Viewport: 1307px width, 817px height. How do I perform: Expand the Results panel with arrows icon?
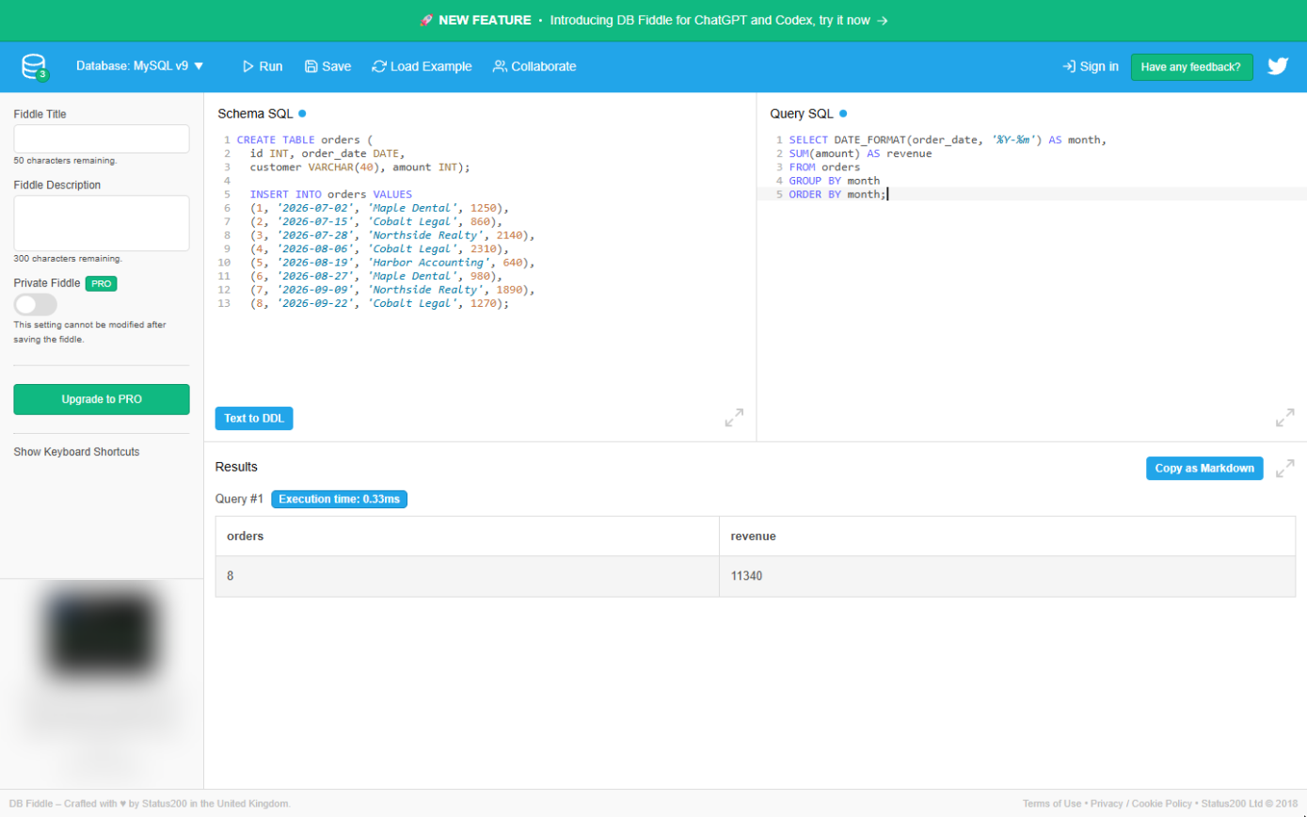(x=1284, y=469)
